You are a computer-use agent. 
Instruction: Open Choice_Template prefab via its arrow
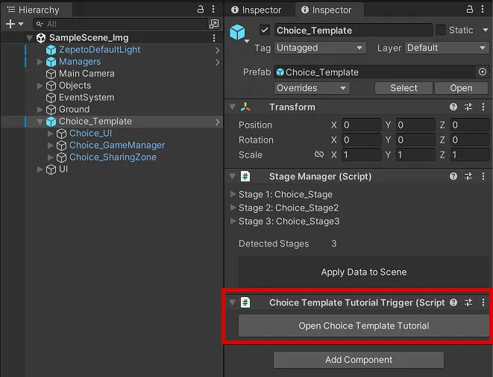coord(218,122)
